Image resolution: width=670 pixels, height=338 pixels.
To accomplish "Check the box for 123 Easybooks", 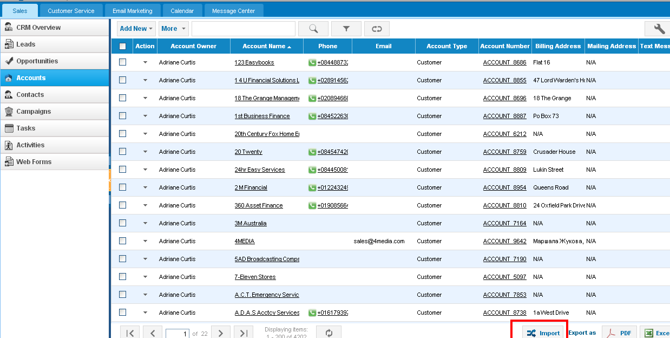I will click(122, 62).
